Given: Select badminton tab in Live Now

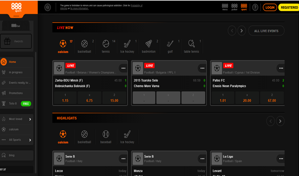Looking at the screenshot, I should click(x=149, y=46).
